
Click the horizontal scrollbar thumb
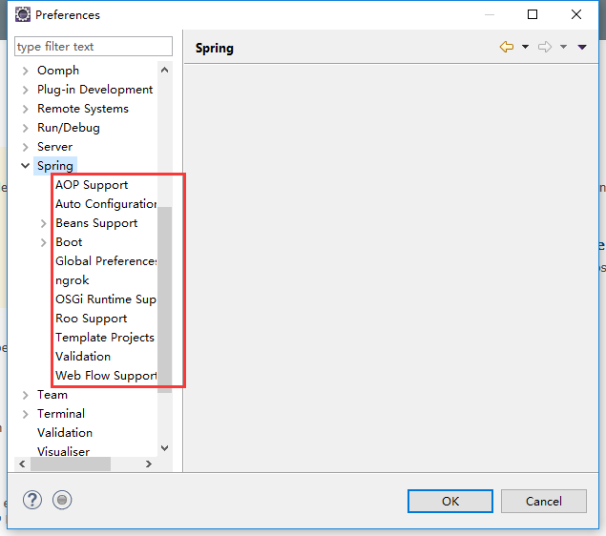[x=71, y=464]
